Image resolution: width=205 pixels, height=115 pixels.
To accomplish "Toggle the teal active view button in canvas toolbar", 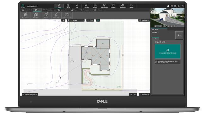I will [x=98, y=20].
